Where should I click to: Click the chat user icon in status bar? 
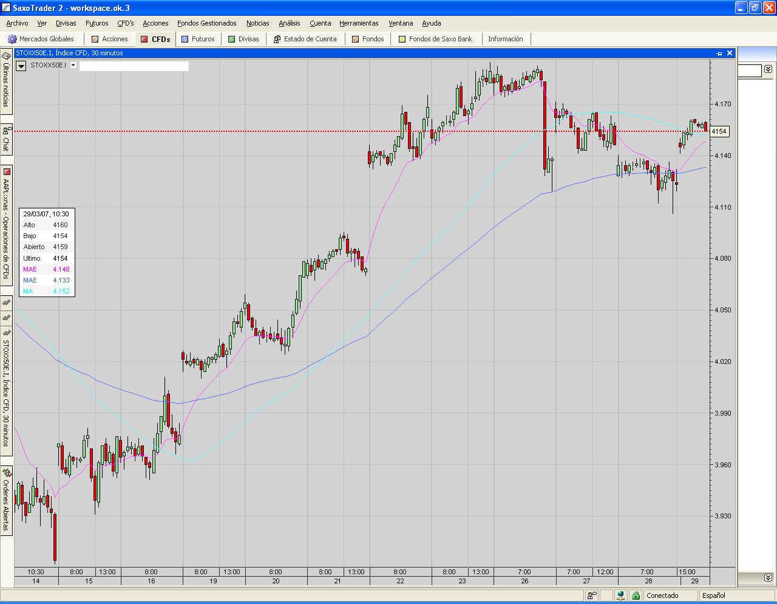[x=592, y=595]
